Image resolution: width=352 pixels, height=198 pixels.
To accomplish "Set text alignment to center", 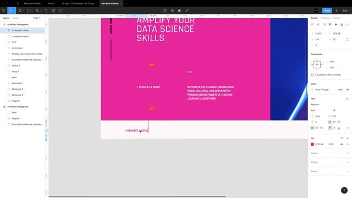I will [x=317, y=128].
